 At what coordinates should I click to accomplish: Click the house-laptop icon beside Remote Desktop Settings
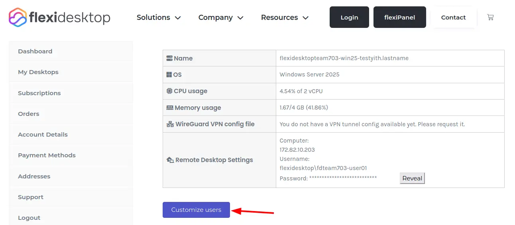pos(170,160)
